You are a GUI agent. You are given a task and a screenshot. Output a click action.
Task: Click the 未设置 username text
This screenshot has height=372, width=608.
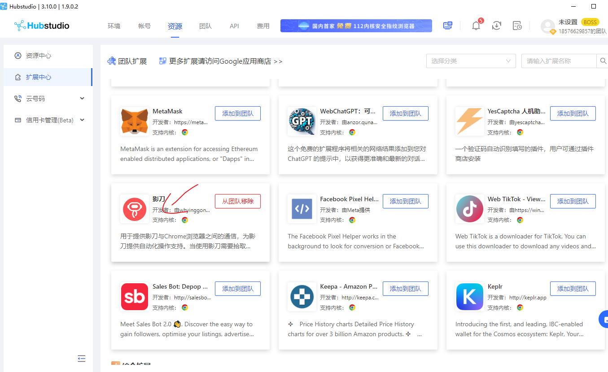coord(568,22)
